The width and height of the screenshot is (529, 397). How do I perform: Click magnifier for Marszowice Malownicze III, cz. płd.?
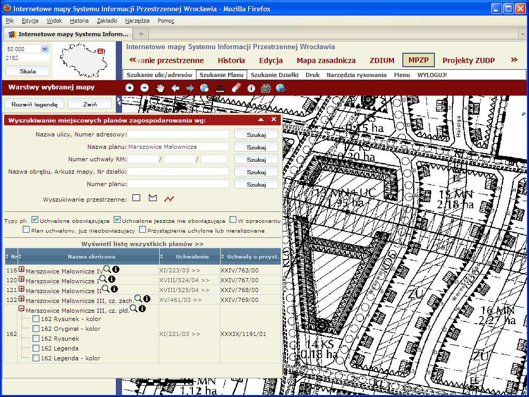tap(133, 308)
